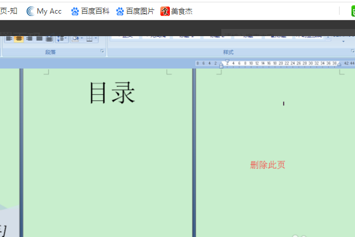The height and width of the screenshot is (237, 355).
Task: Click the 美食杰 bookmark red icon
Action: (165, 11)
